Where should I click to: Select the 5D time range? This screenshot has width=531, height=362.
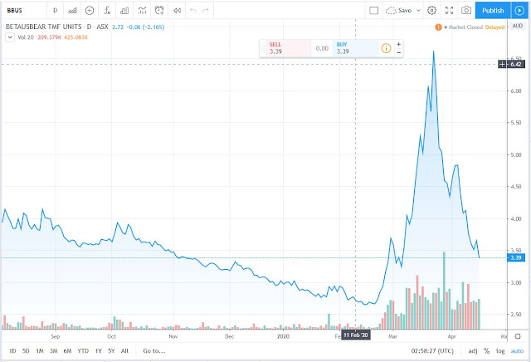(x=26, y=351)
